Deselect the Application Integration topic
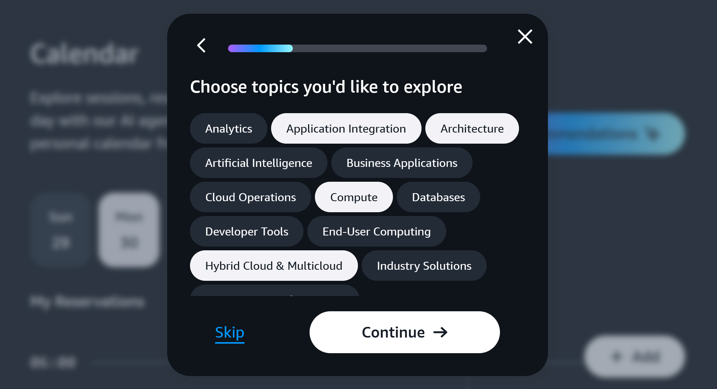Screen dimensions: 717x389 click(346, 128)
